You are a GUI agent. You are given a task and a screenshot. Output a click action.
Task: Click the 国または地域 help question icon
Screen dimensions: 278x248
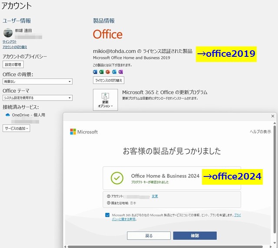(x=109, y=203)
